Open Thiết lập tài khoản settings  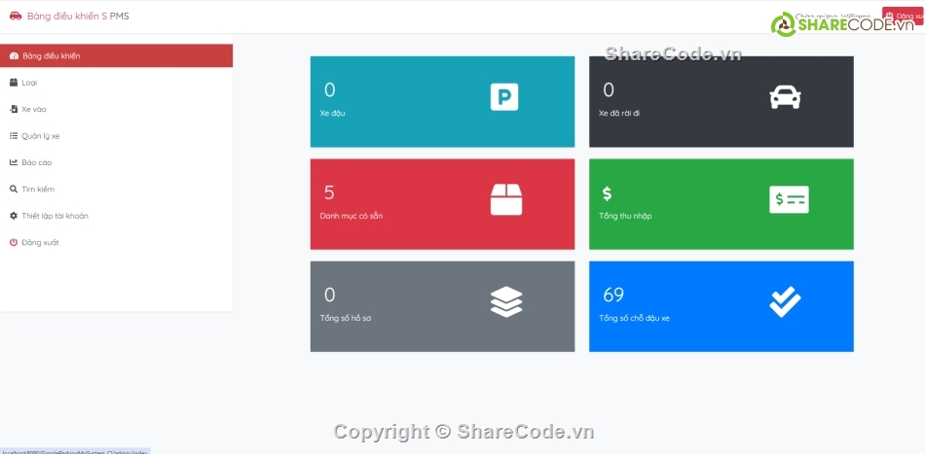pos(116,216)
